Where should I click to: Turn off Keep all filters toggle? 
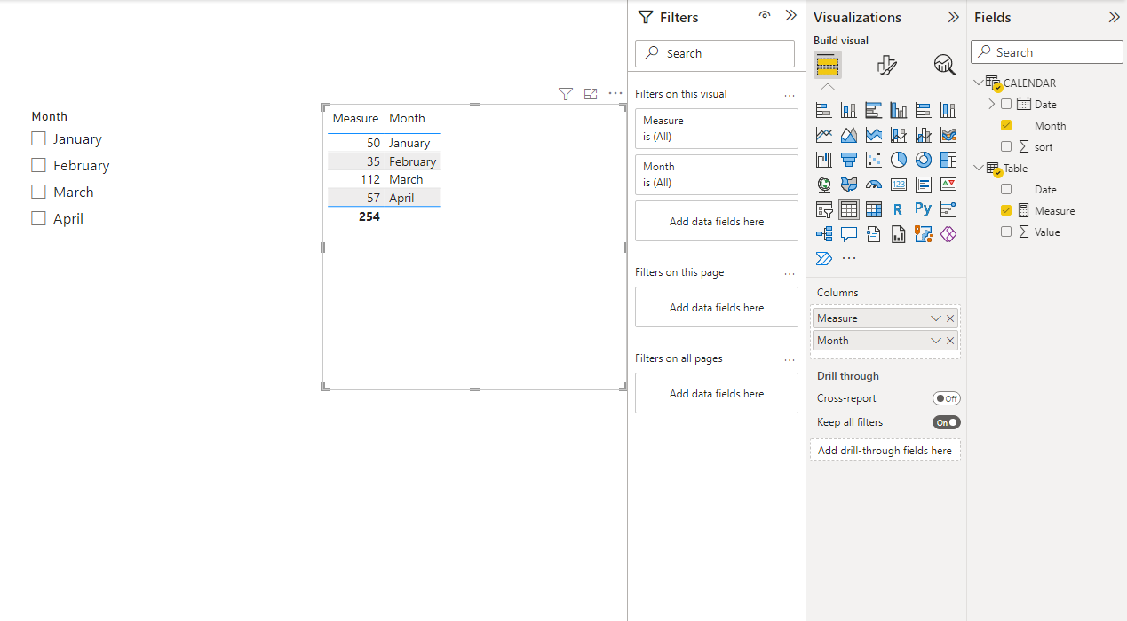947,423
